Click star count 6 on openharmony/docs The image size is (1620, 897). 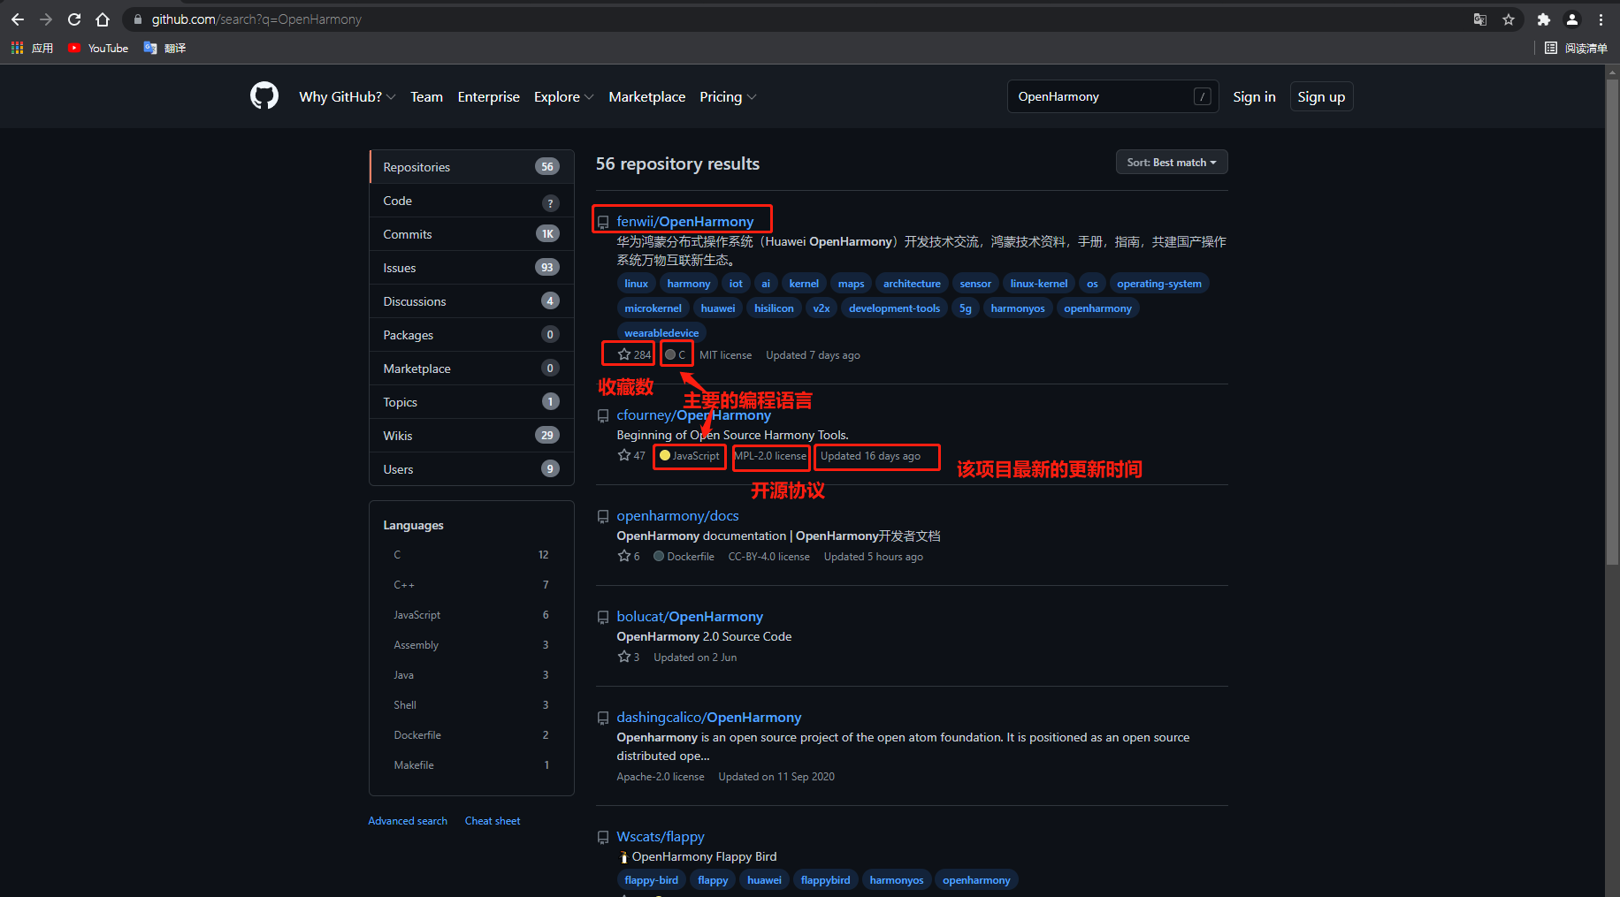point(629,556)
